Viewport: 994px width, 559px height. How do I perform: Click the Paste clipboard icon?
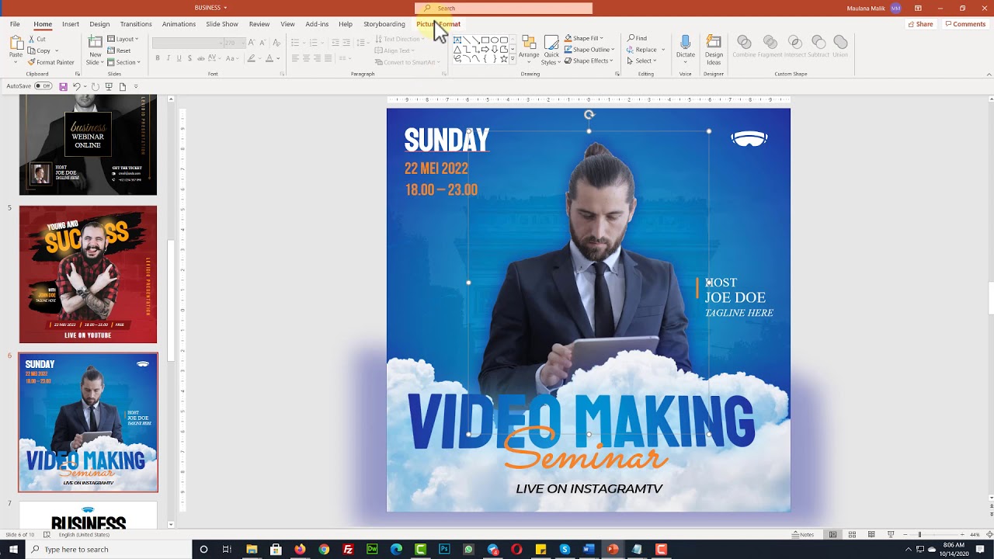[16, 43]
